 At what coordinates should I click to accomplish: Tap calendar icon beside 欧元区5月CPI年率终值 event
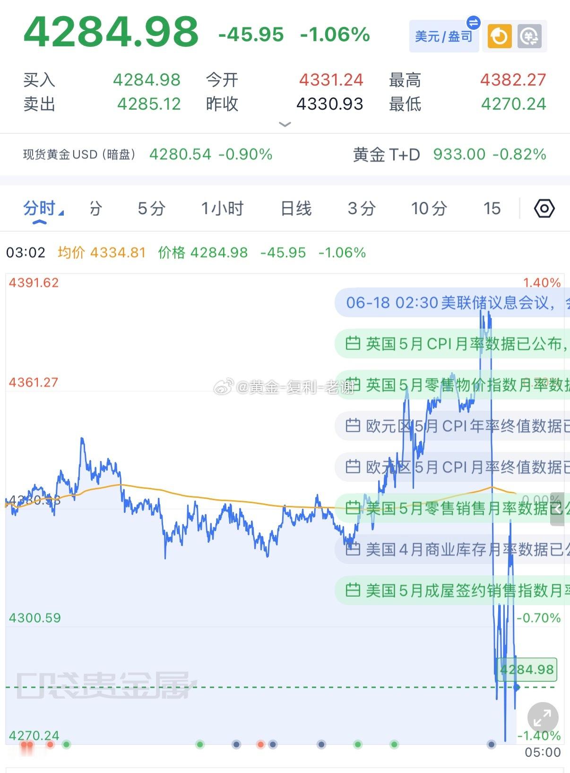(353, 426)
